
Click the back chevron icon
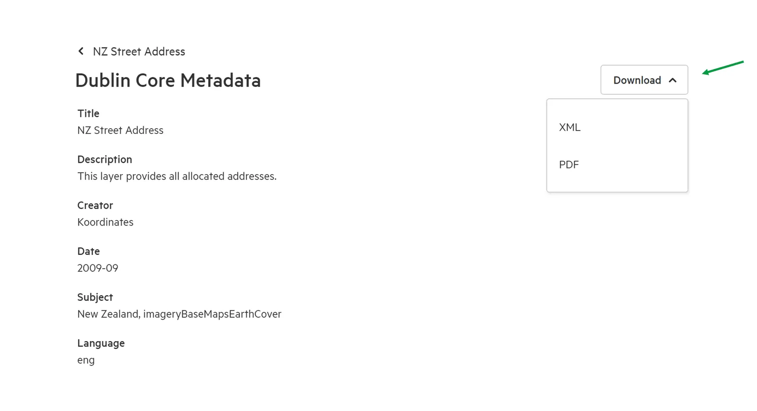click(81, 51)
